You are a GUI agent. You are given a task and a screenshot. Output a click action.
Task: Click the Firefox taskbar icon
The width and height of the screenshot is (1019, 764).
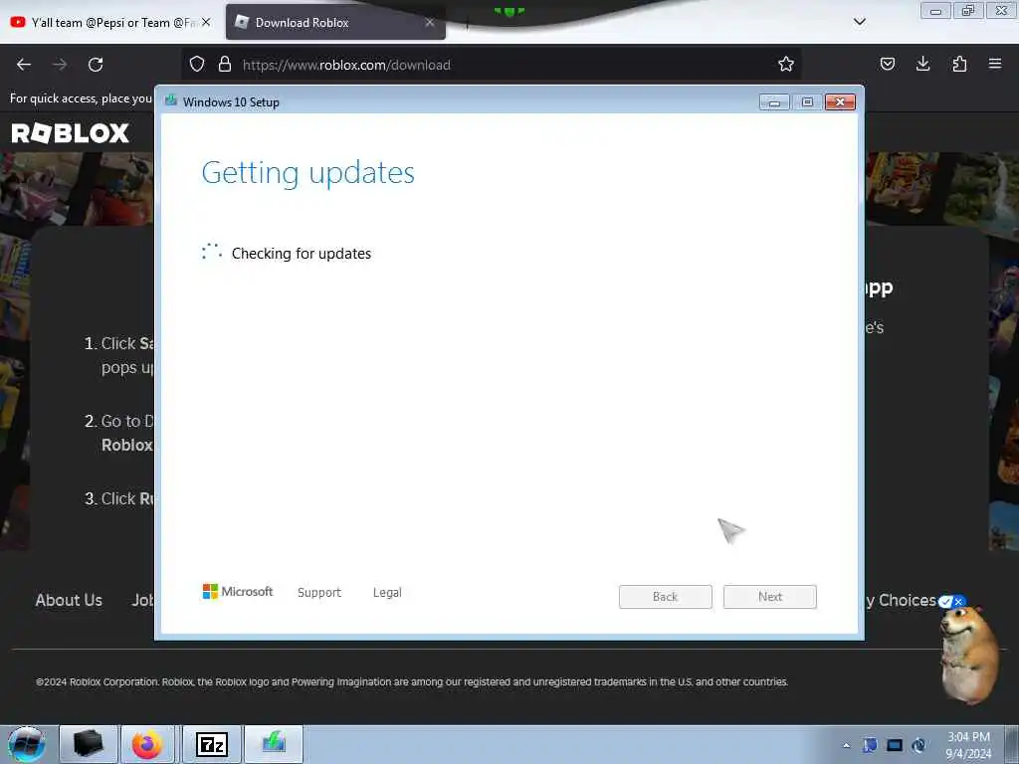tap(147, 744)
